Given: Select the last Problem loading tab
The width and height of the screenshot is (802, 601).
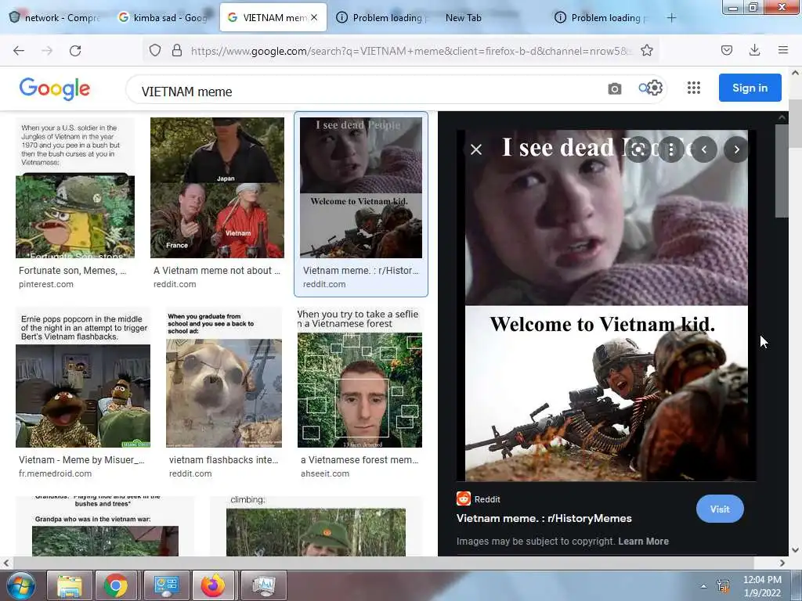Looking at the screenshot, I should (x=601, y=18).
